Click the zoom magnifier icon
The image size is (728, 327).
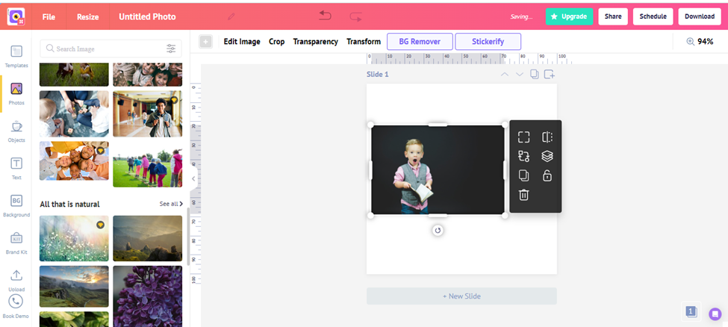coord(691,41)
